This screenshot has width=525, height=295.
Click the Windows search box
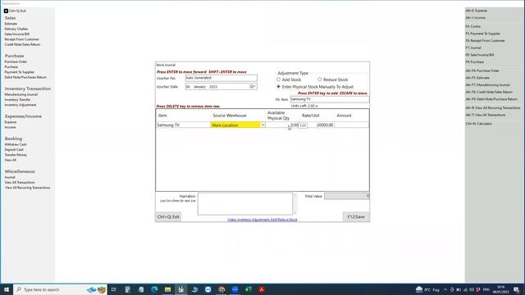pos(60,289)
